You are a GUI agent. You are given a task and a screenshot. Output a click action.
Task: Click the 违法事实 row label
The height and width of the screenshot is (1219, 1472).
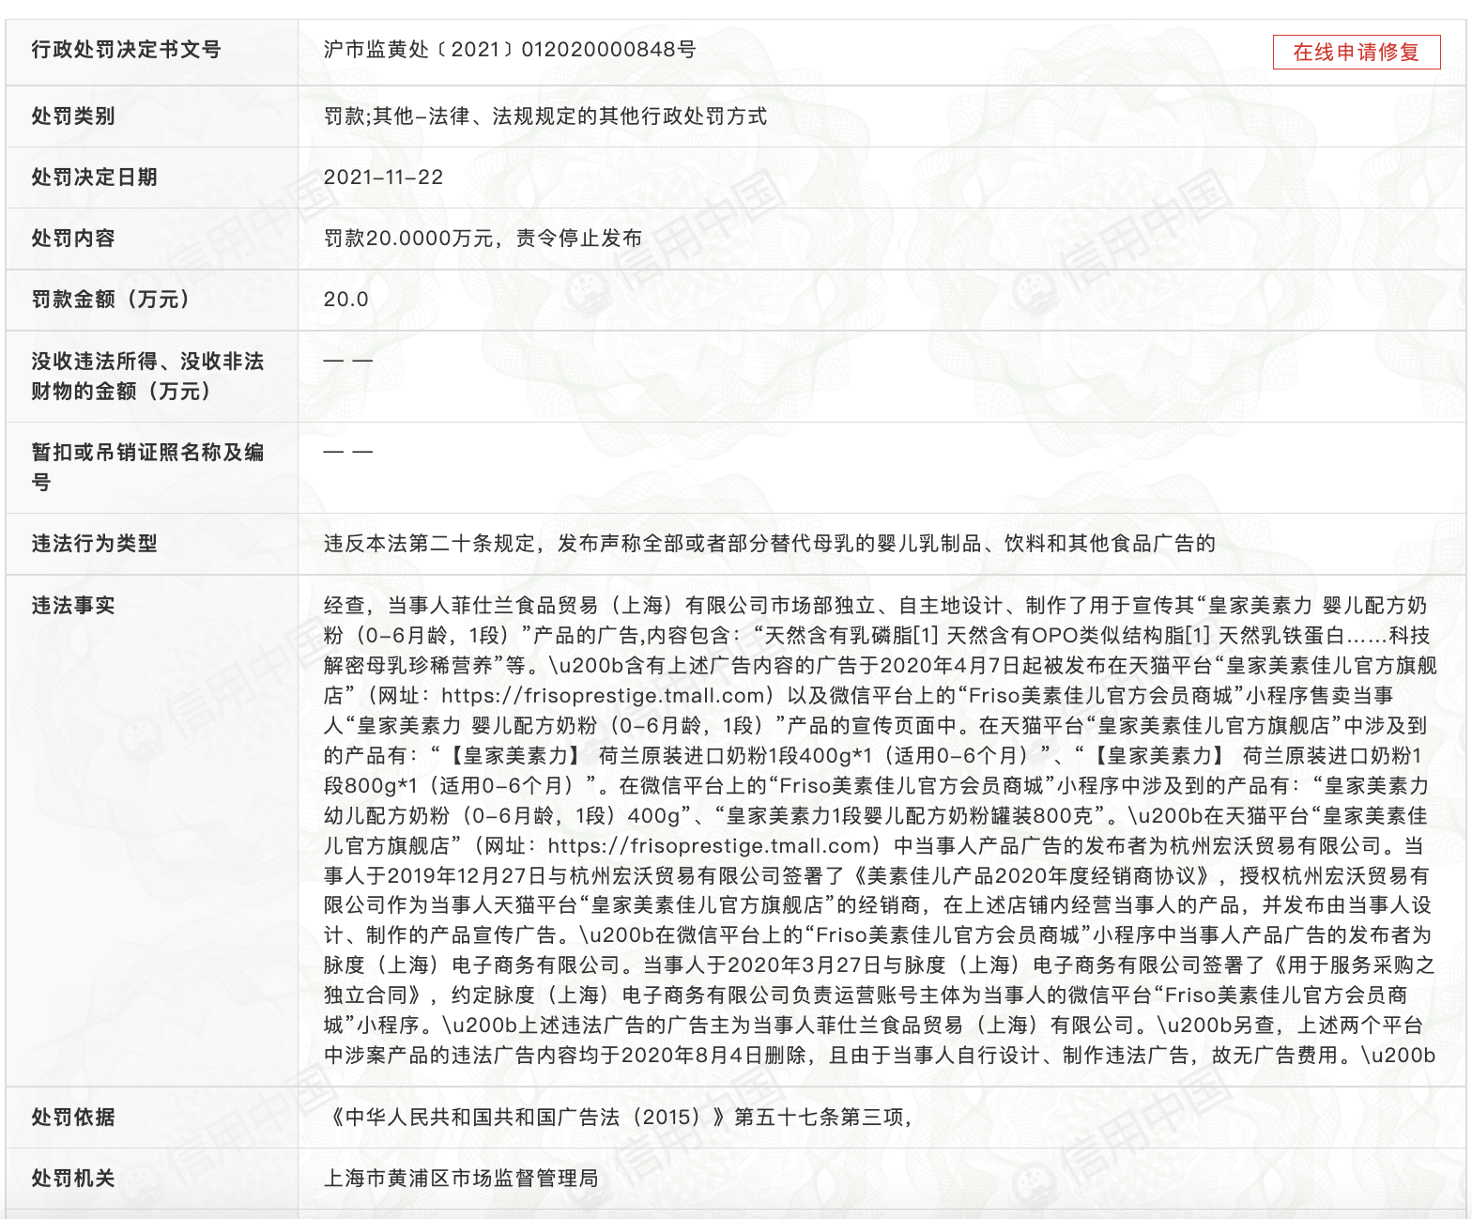(73, 606)
